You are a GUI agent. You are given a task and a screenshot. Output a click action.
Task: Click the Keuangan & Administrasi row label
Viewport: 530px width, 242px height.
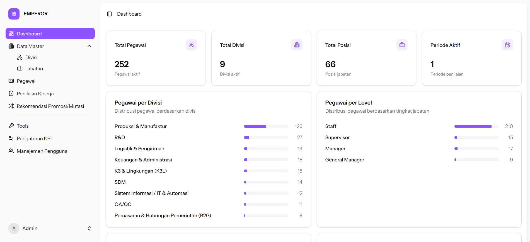tap(143, 160)
